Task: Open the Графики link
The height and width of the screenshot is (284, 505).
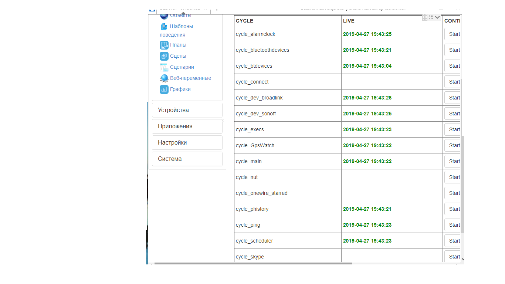Action: pos(180,89)
